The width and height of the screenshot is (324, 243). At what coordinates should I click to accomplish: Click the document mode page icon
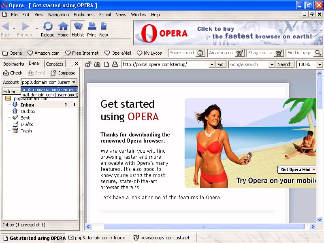tap(106, 64)
